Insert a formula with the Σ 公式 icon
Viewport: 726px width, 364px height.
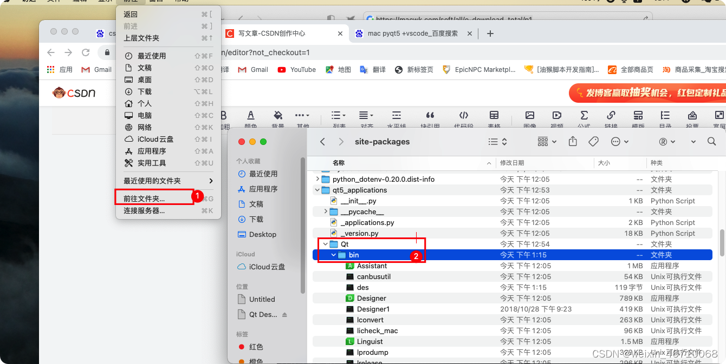pos(584,116)
